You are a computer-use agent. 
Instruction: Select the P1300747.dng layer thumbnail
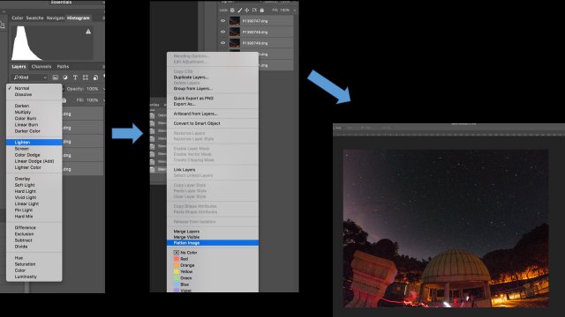(x=235, y=21)
